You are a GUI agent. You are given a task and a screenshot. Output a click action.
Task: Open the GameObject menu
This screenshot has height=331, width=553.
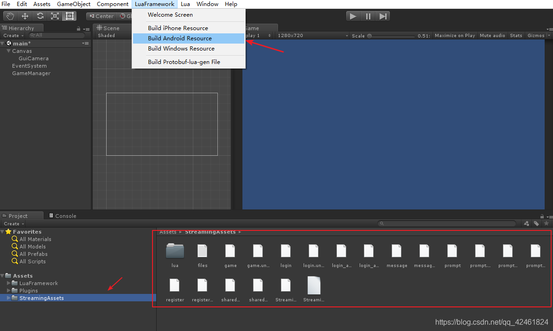click(x=74, y=4)
